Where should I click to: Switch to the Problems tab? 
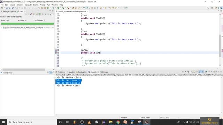coord(60,72)
